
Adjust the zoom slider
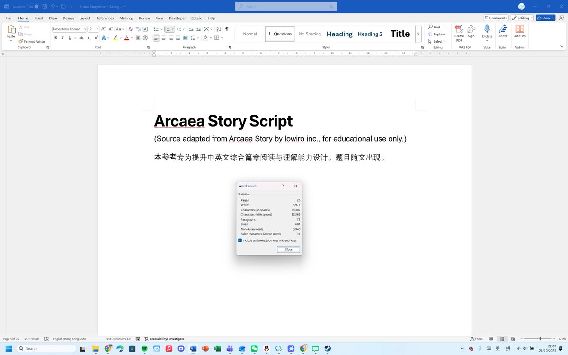coord(540,339)
